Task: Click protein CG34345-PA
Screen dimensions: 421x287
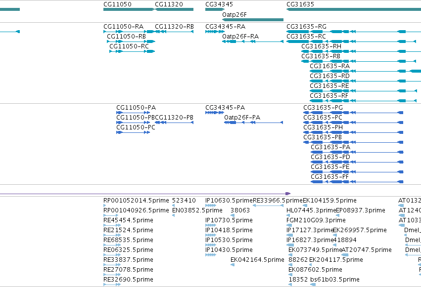Action: 215,113
